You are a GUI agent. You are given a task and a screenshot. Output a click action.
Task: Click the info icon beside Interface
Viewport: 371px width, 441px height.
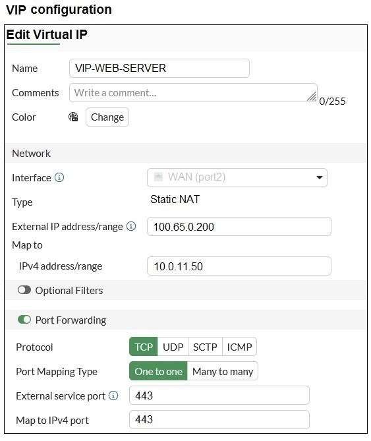(59, 177)
